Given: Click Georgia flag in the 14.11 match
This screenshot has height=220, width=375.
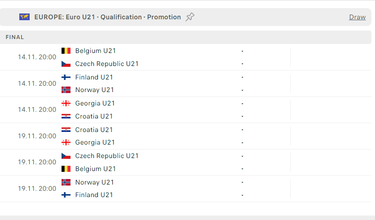Looking at the screenshot, I should (66, 103).
